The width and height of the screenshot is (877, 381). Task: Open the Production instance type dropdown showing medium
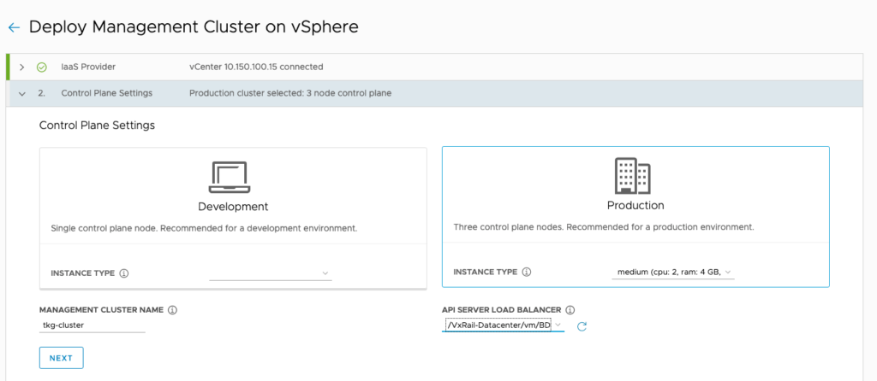(673, 273)
